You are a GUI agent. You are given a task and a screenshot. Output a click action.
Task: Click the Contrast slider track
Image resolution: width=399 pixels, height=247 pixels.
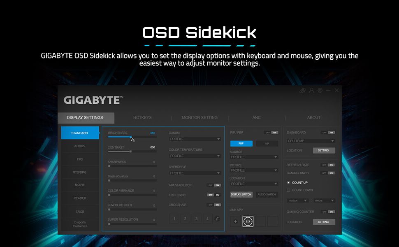(132, 151)
